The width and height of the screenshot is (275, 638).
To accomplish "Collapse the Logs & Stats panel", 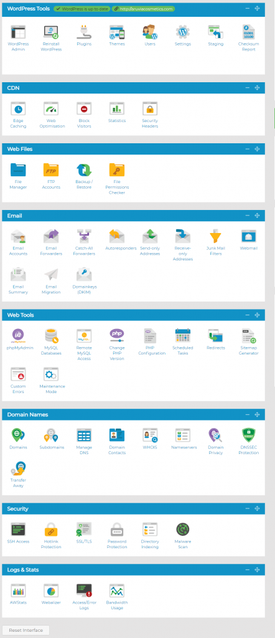I will 248,569.
